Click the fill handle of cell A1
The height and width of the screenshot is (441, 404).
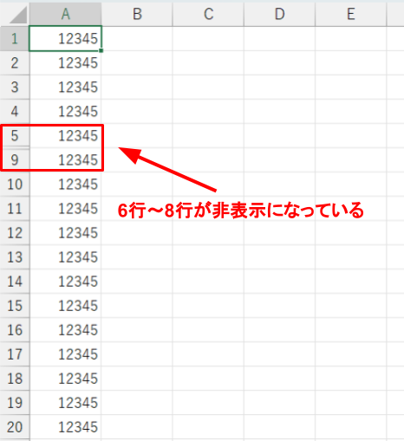(x=101, y=51)
